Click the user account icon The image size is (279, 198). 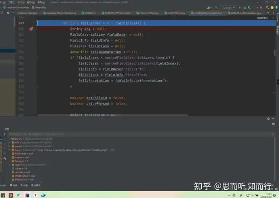point(209,8)
